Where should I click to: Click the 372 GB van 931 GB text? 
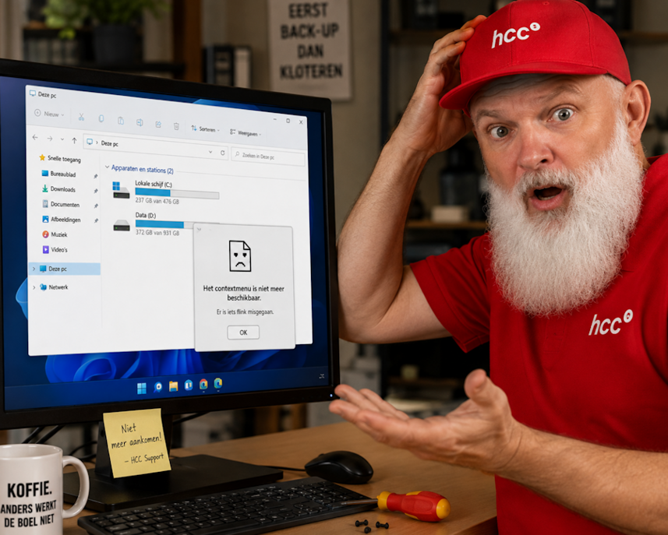157,232
